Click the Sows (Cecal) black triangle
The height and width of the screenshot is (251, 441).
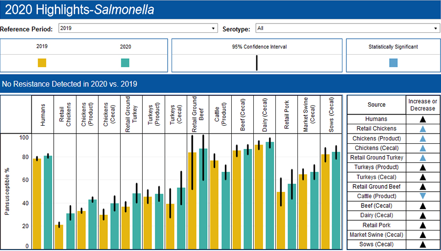pos(422,245)
